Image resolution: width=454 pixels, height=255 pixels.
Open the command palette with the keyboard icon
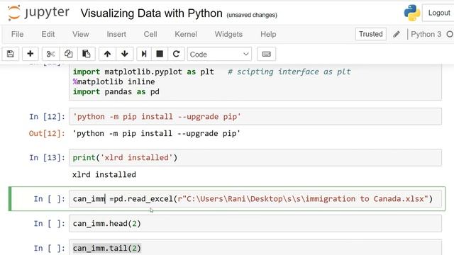click(x=267, y=54)
